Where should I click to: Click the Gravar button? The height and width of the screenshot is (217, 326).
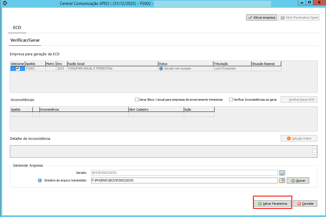point(298,181)
